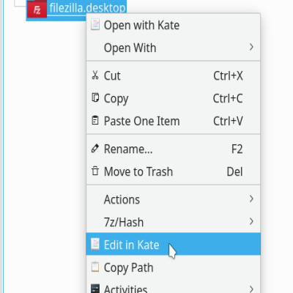The height and width of the screenshot is (293, 293).
Task: Expand the 7z/Hash submenu arrow
Action: 251,221
